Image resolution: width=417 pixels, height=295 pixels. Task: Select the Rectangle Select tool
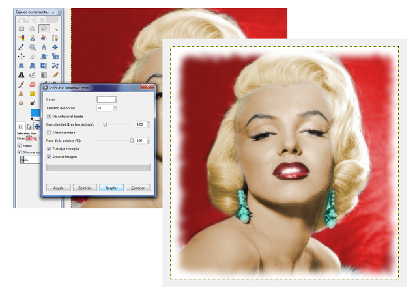pos(22,29)
